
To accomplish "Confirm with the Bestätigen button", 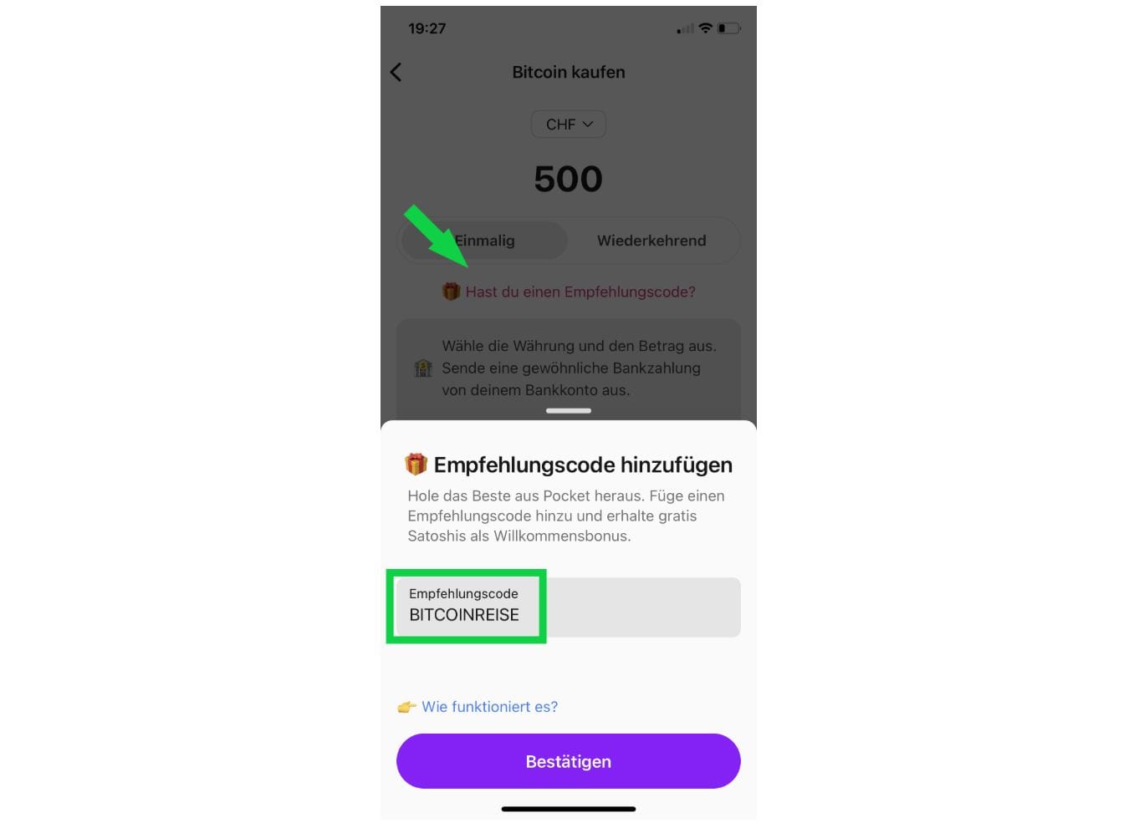I will [x=569, y=761].
